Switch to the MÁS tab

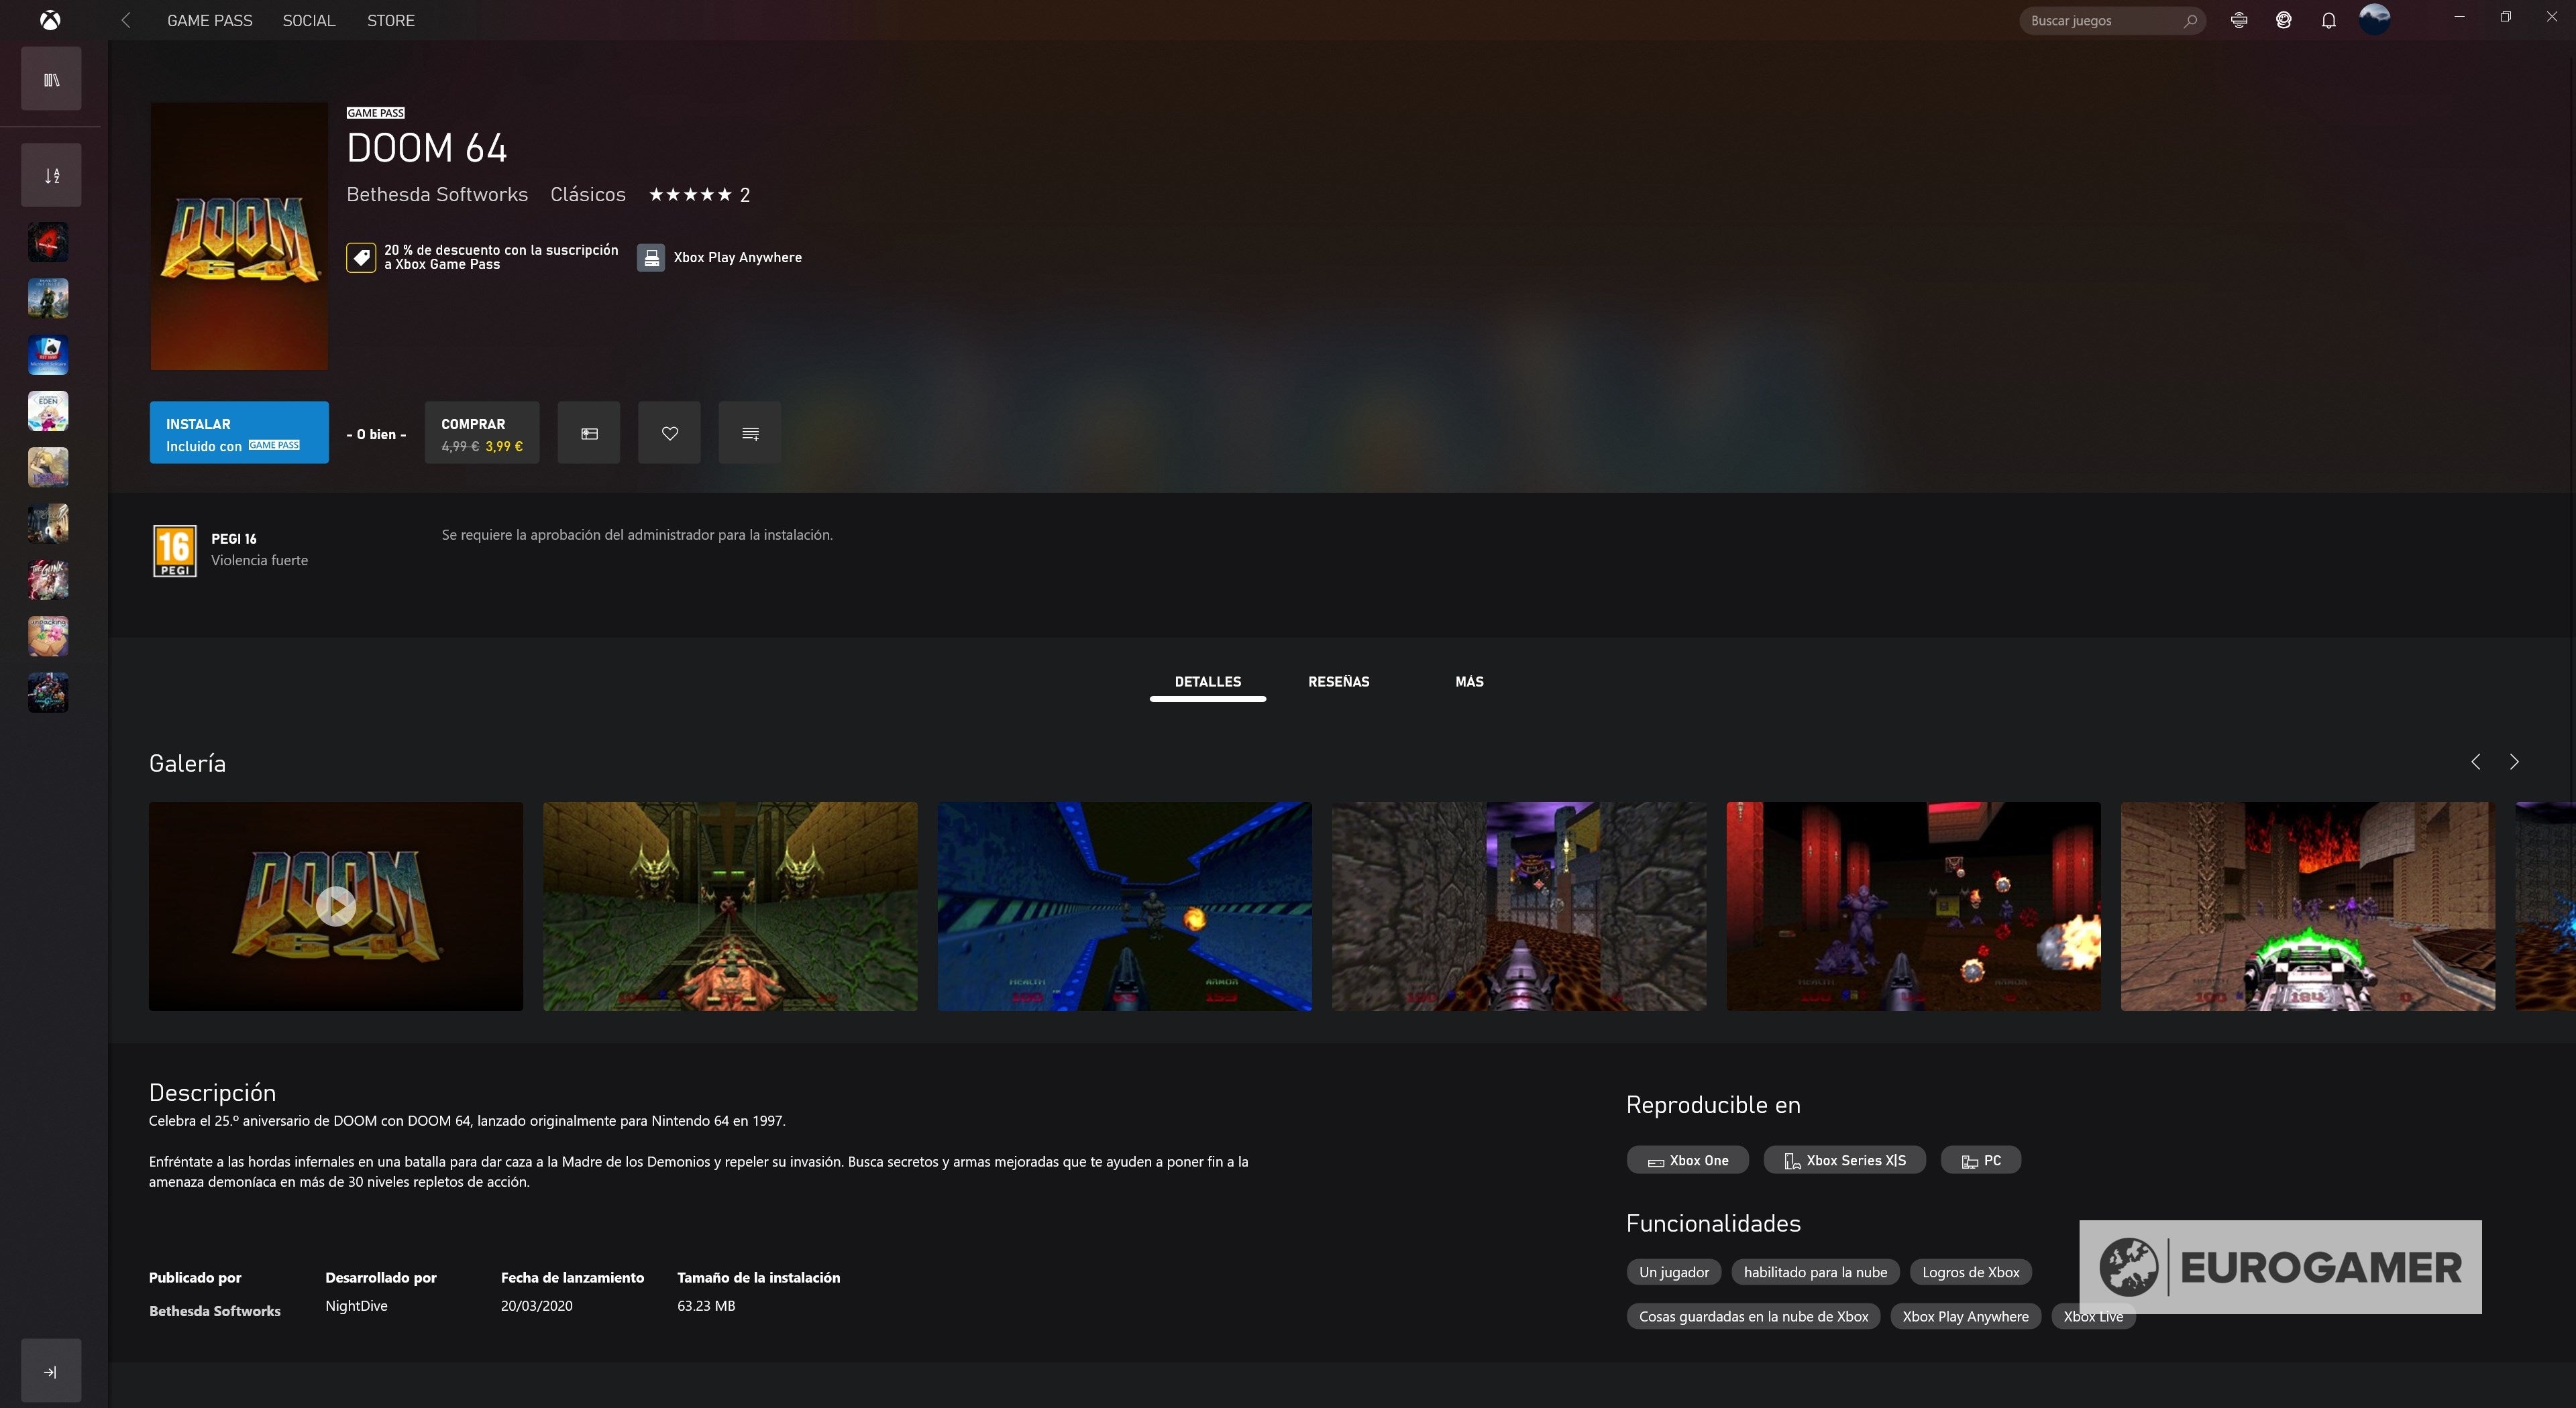pos(1470,683)
